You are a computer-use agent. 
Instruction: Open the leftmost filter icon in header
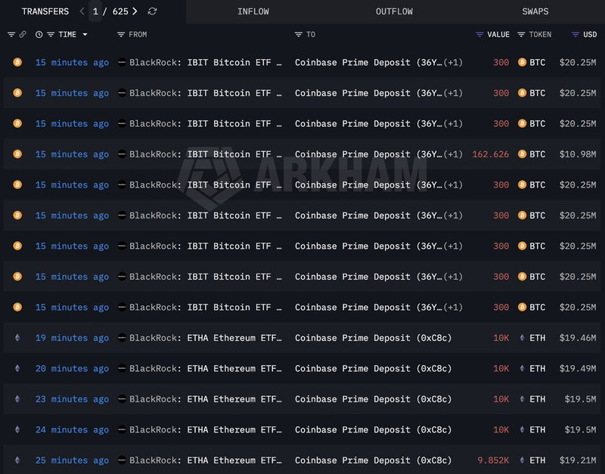(x=11, y=35)
